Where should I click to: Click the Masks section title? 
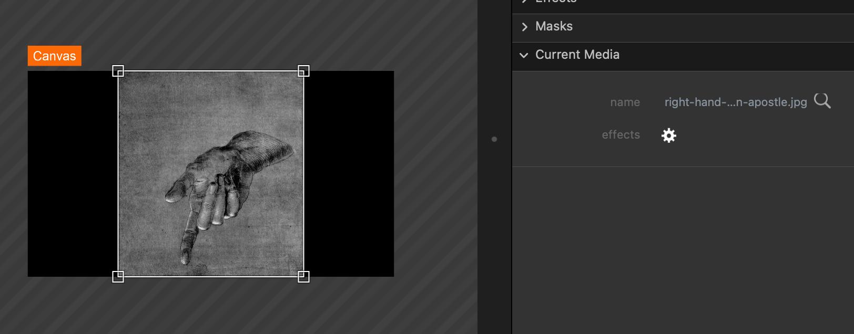coord(554,26)
